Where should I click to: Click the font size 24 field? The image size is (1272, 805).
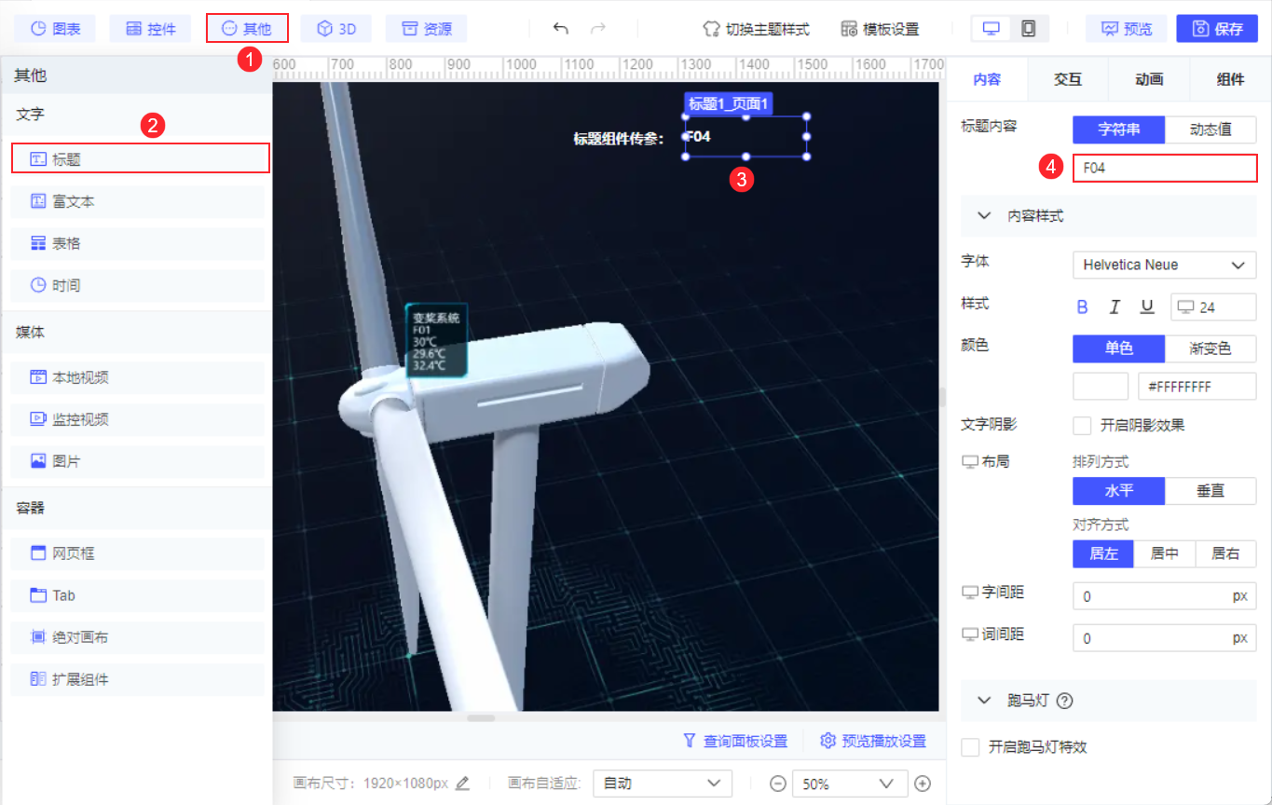click(1214, 307)
